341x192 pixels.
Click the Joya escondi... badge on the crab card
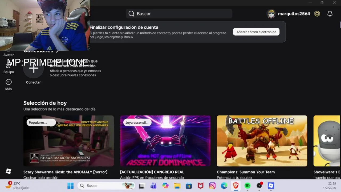pyautogui.click(x=137, y=122)
